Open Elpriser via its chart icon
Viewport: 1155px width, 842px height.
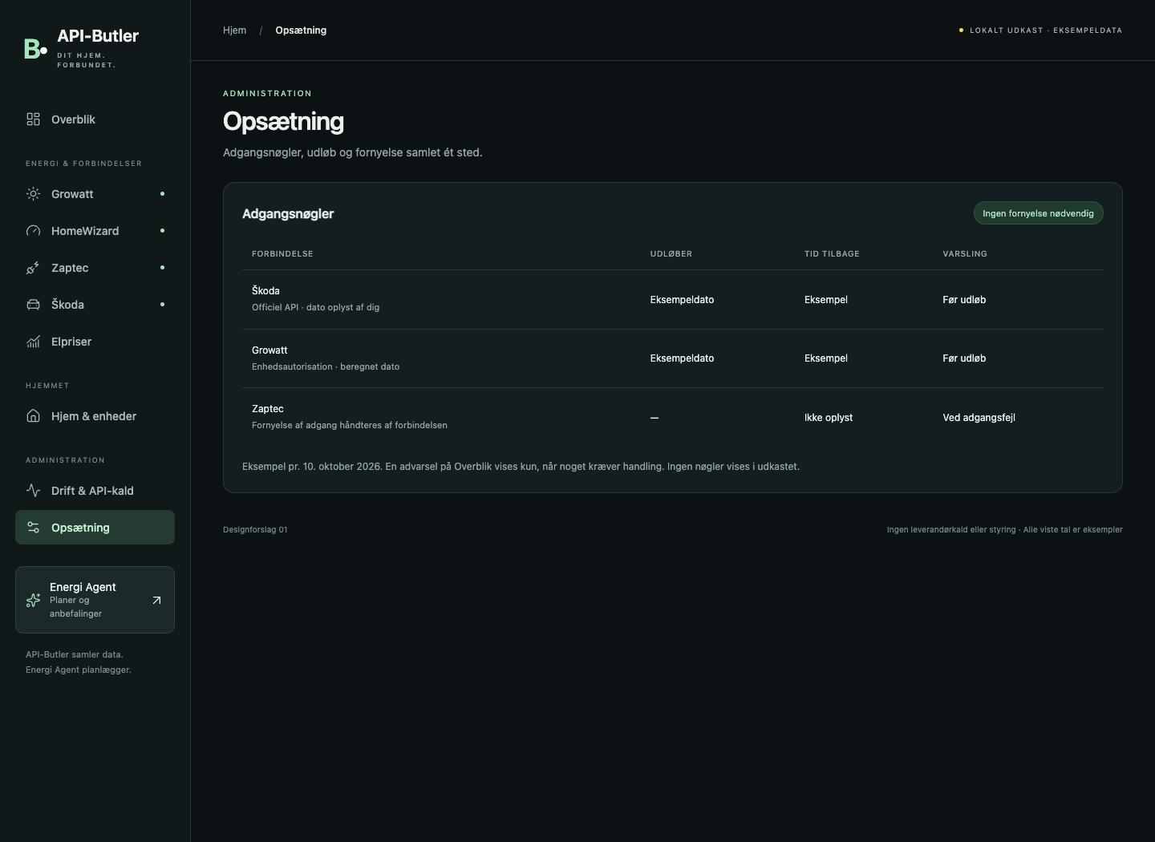[x=33, y=342]
